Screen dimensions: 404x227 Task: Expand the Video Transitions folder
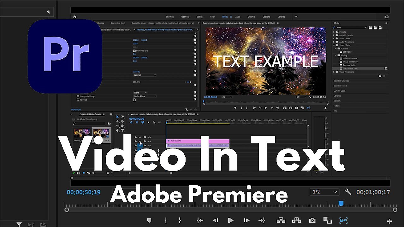pos(334,72)
